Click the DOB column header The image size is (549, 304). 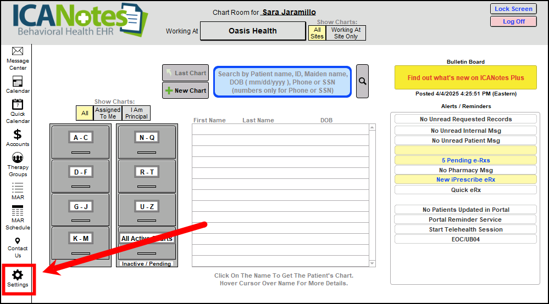point(326,120)
